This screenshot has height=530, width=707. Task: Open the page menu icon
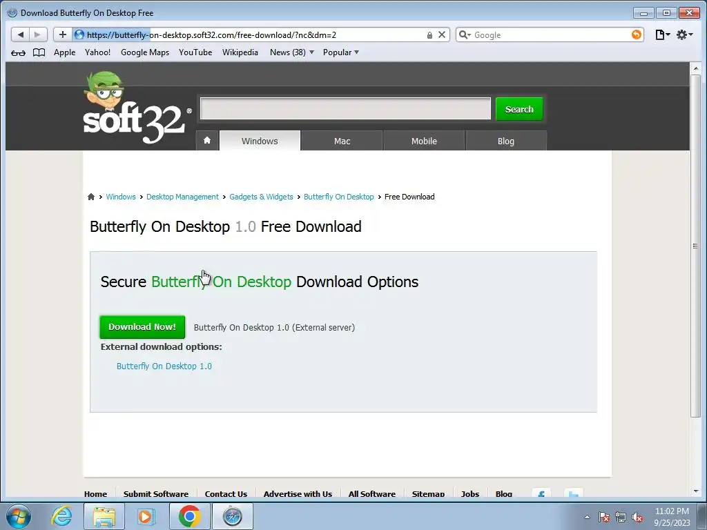pyautogui.click(x=661, y=35)
